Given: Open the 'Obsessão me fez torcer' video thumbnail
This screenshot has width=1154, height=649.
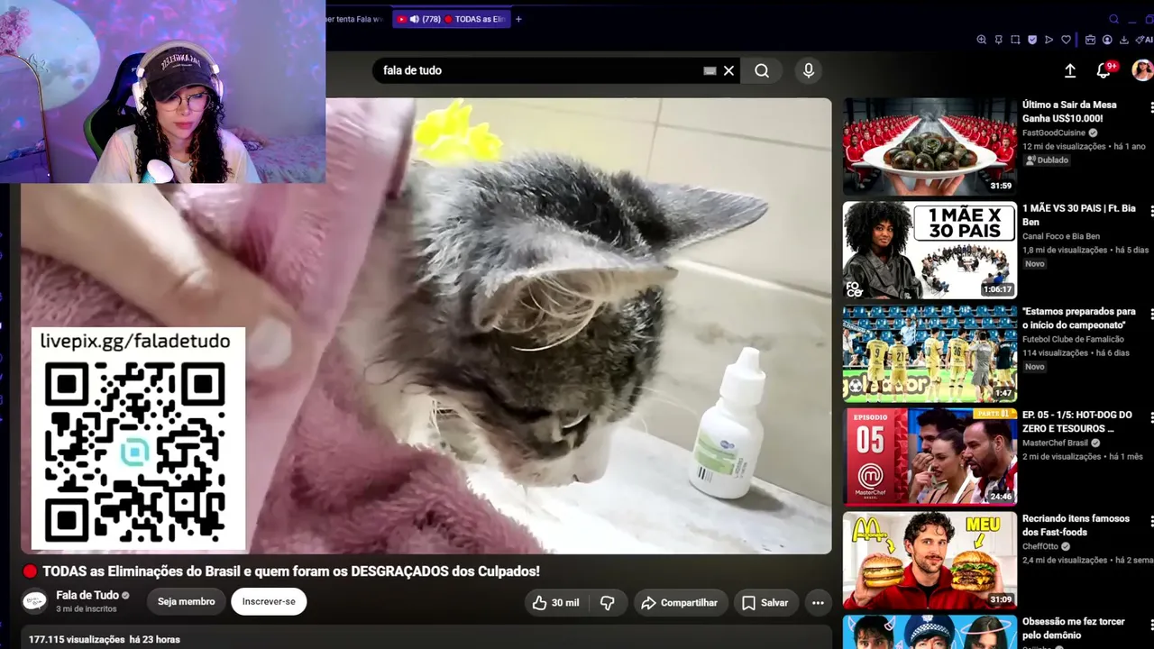Looking at the screenshot, I should (x=930, y=632).
